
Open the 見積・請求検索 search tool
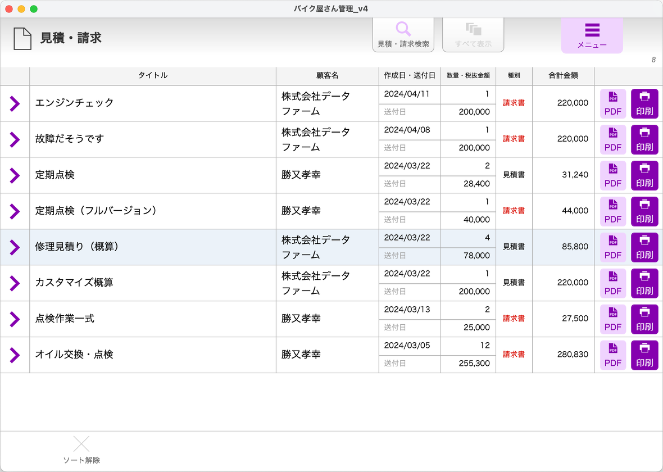(403, 35)
